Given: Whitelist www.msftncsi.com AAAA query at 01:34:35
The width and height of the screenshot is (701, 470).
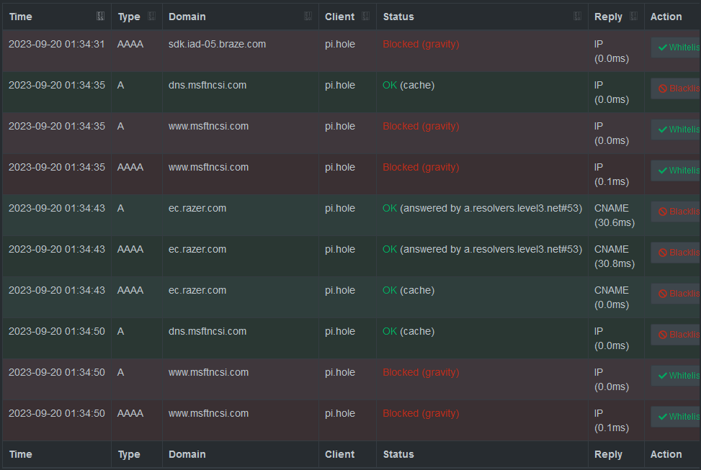Looking at the screenshot, I should [x=676, y=171].
